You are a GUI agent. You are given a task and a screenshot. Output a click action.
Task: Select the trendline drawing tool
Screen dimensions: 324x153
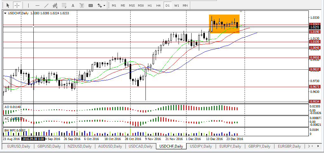click(x=46, y=5)
